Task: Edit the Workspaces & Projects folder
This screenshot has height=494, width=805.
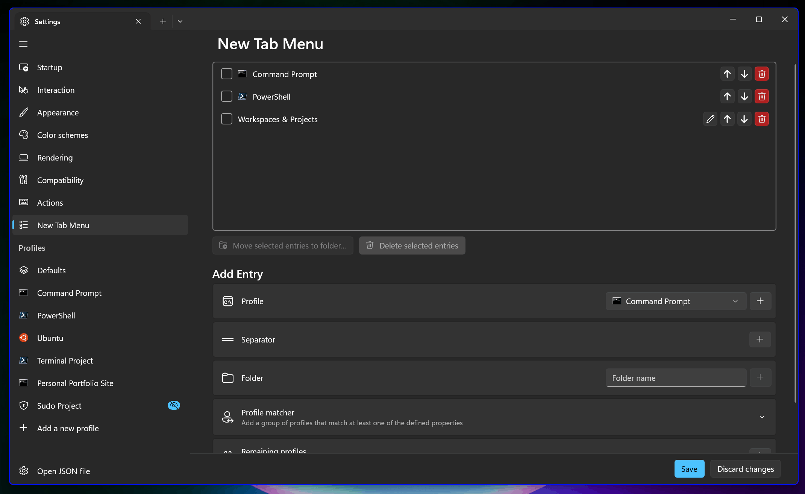Action: 710,119
